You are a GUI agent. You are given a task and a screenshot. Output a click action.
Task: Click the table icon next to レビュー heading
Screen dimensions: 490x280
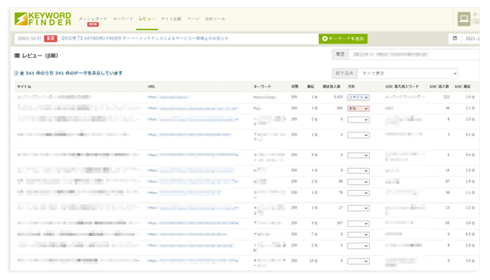(17, 56)
